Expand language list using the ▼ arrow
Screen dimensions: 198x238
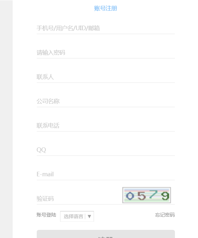coord(89,217)
